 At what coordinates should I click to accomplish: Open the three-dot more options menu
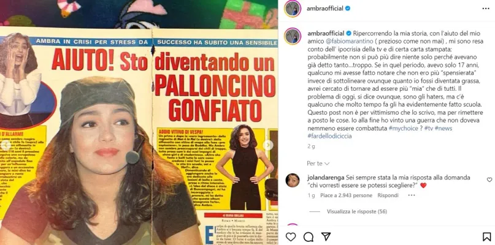point(486,9)
